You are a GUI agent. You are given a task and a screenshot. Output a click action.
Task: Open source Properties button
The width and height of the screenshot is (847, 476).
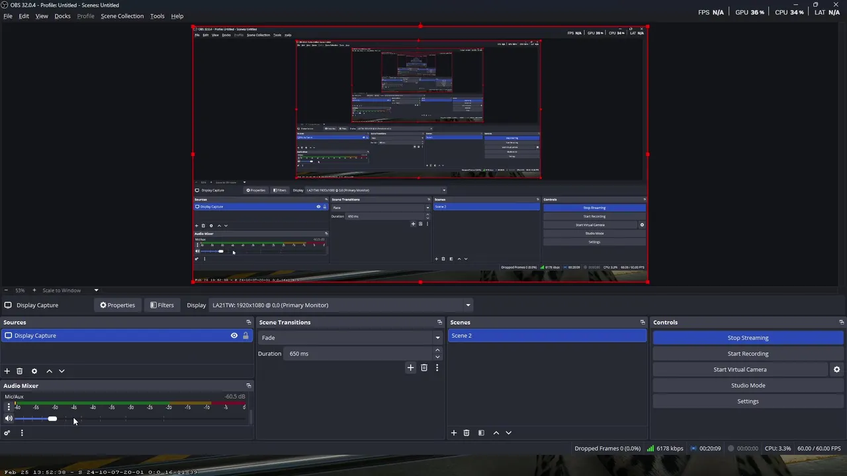tap(117, 305)
